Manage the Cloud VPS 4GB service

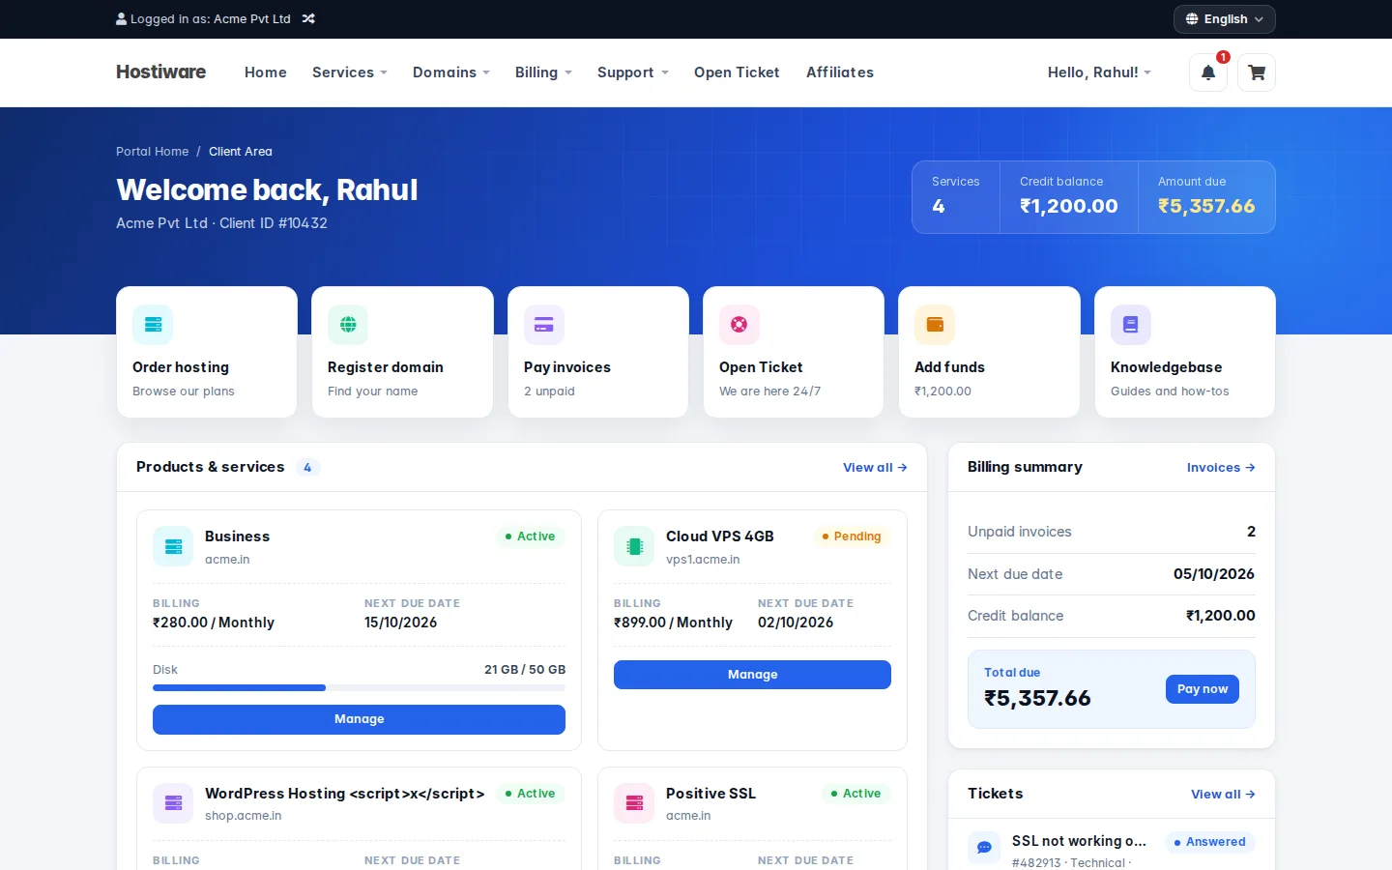(752, 675)
